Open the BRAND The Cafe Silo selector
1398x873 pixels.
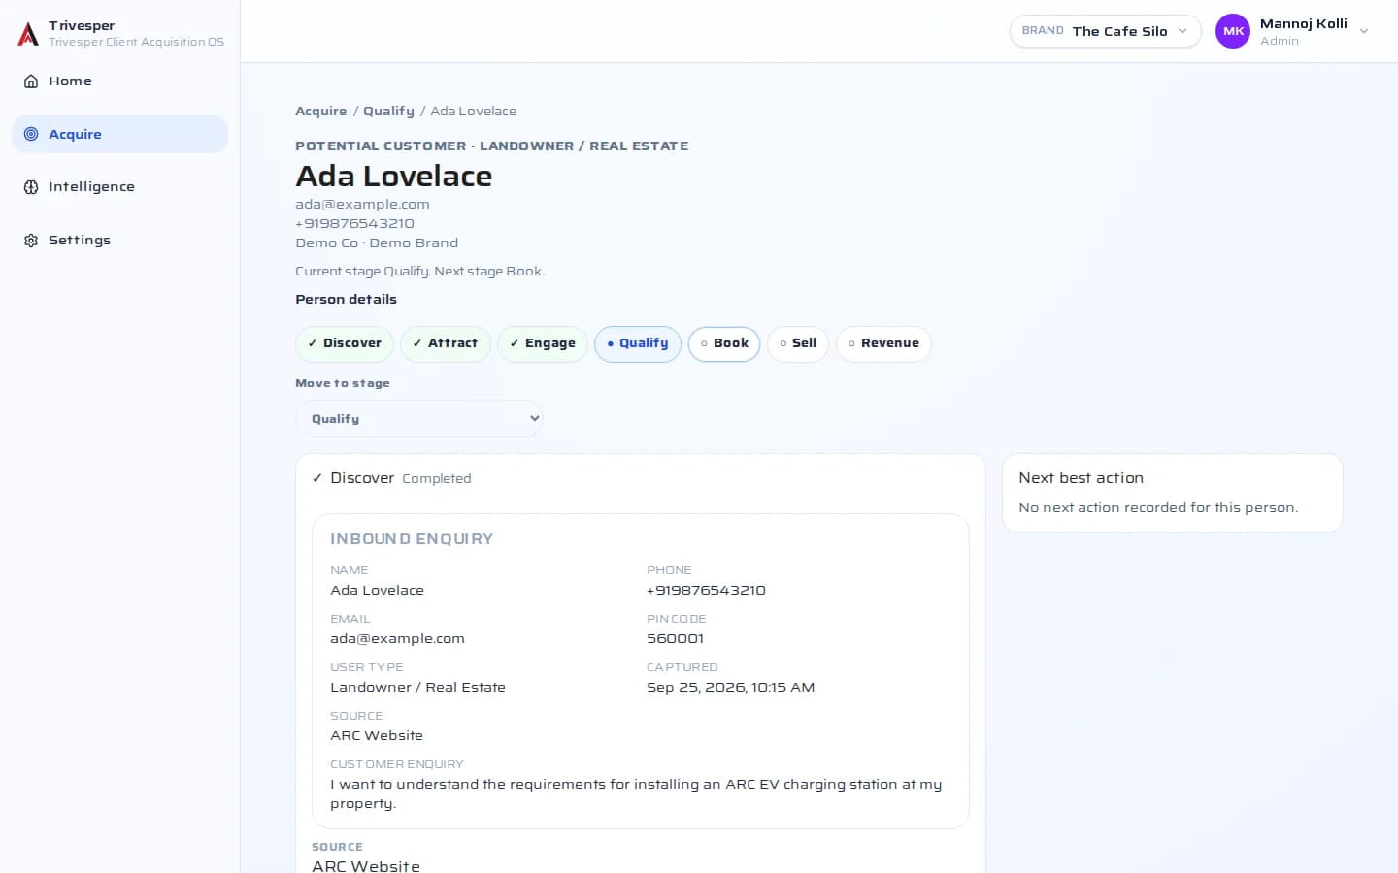(1105, 31)
